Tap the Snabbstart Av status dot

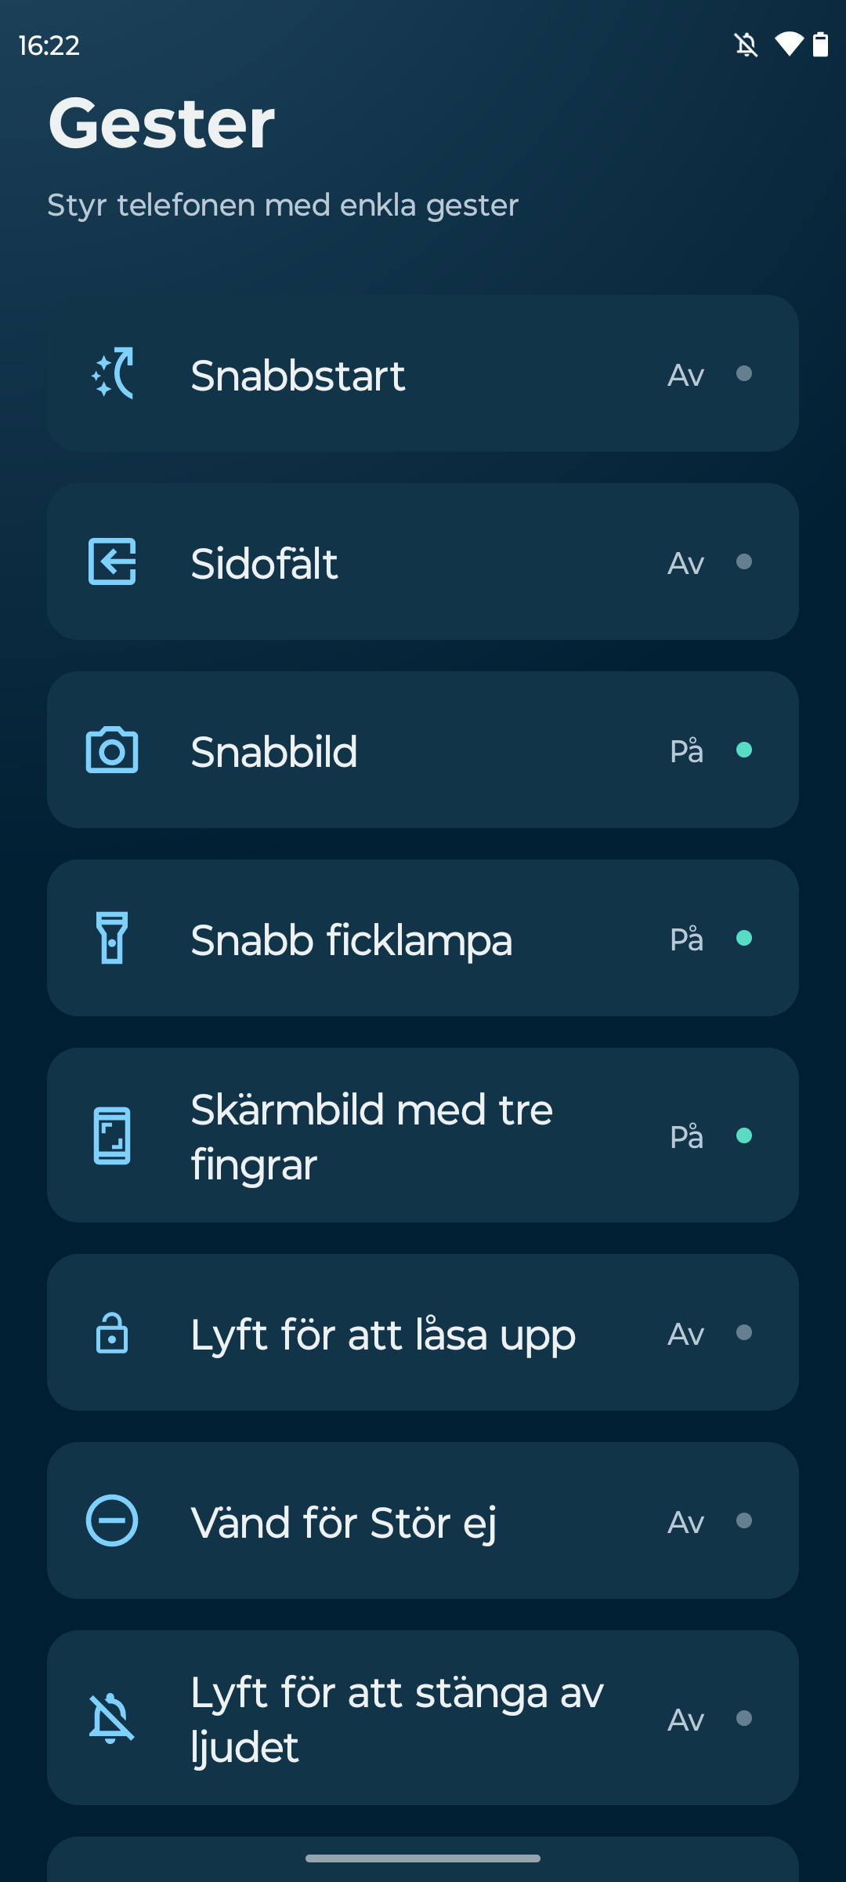pyautogui.click(x=744, y=374)
